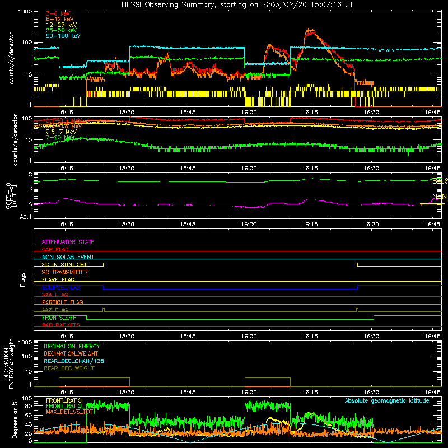Click the vertical Flags axis title

pos(23,279)
